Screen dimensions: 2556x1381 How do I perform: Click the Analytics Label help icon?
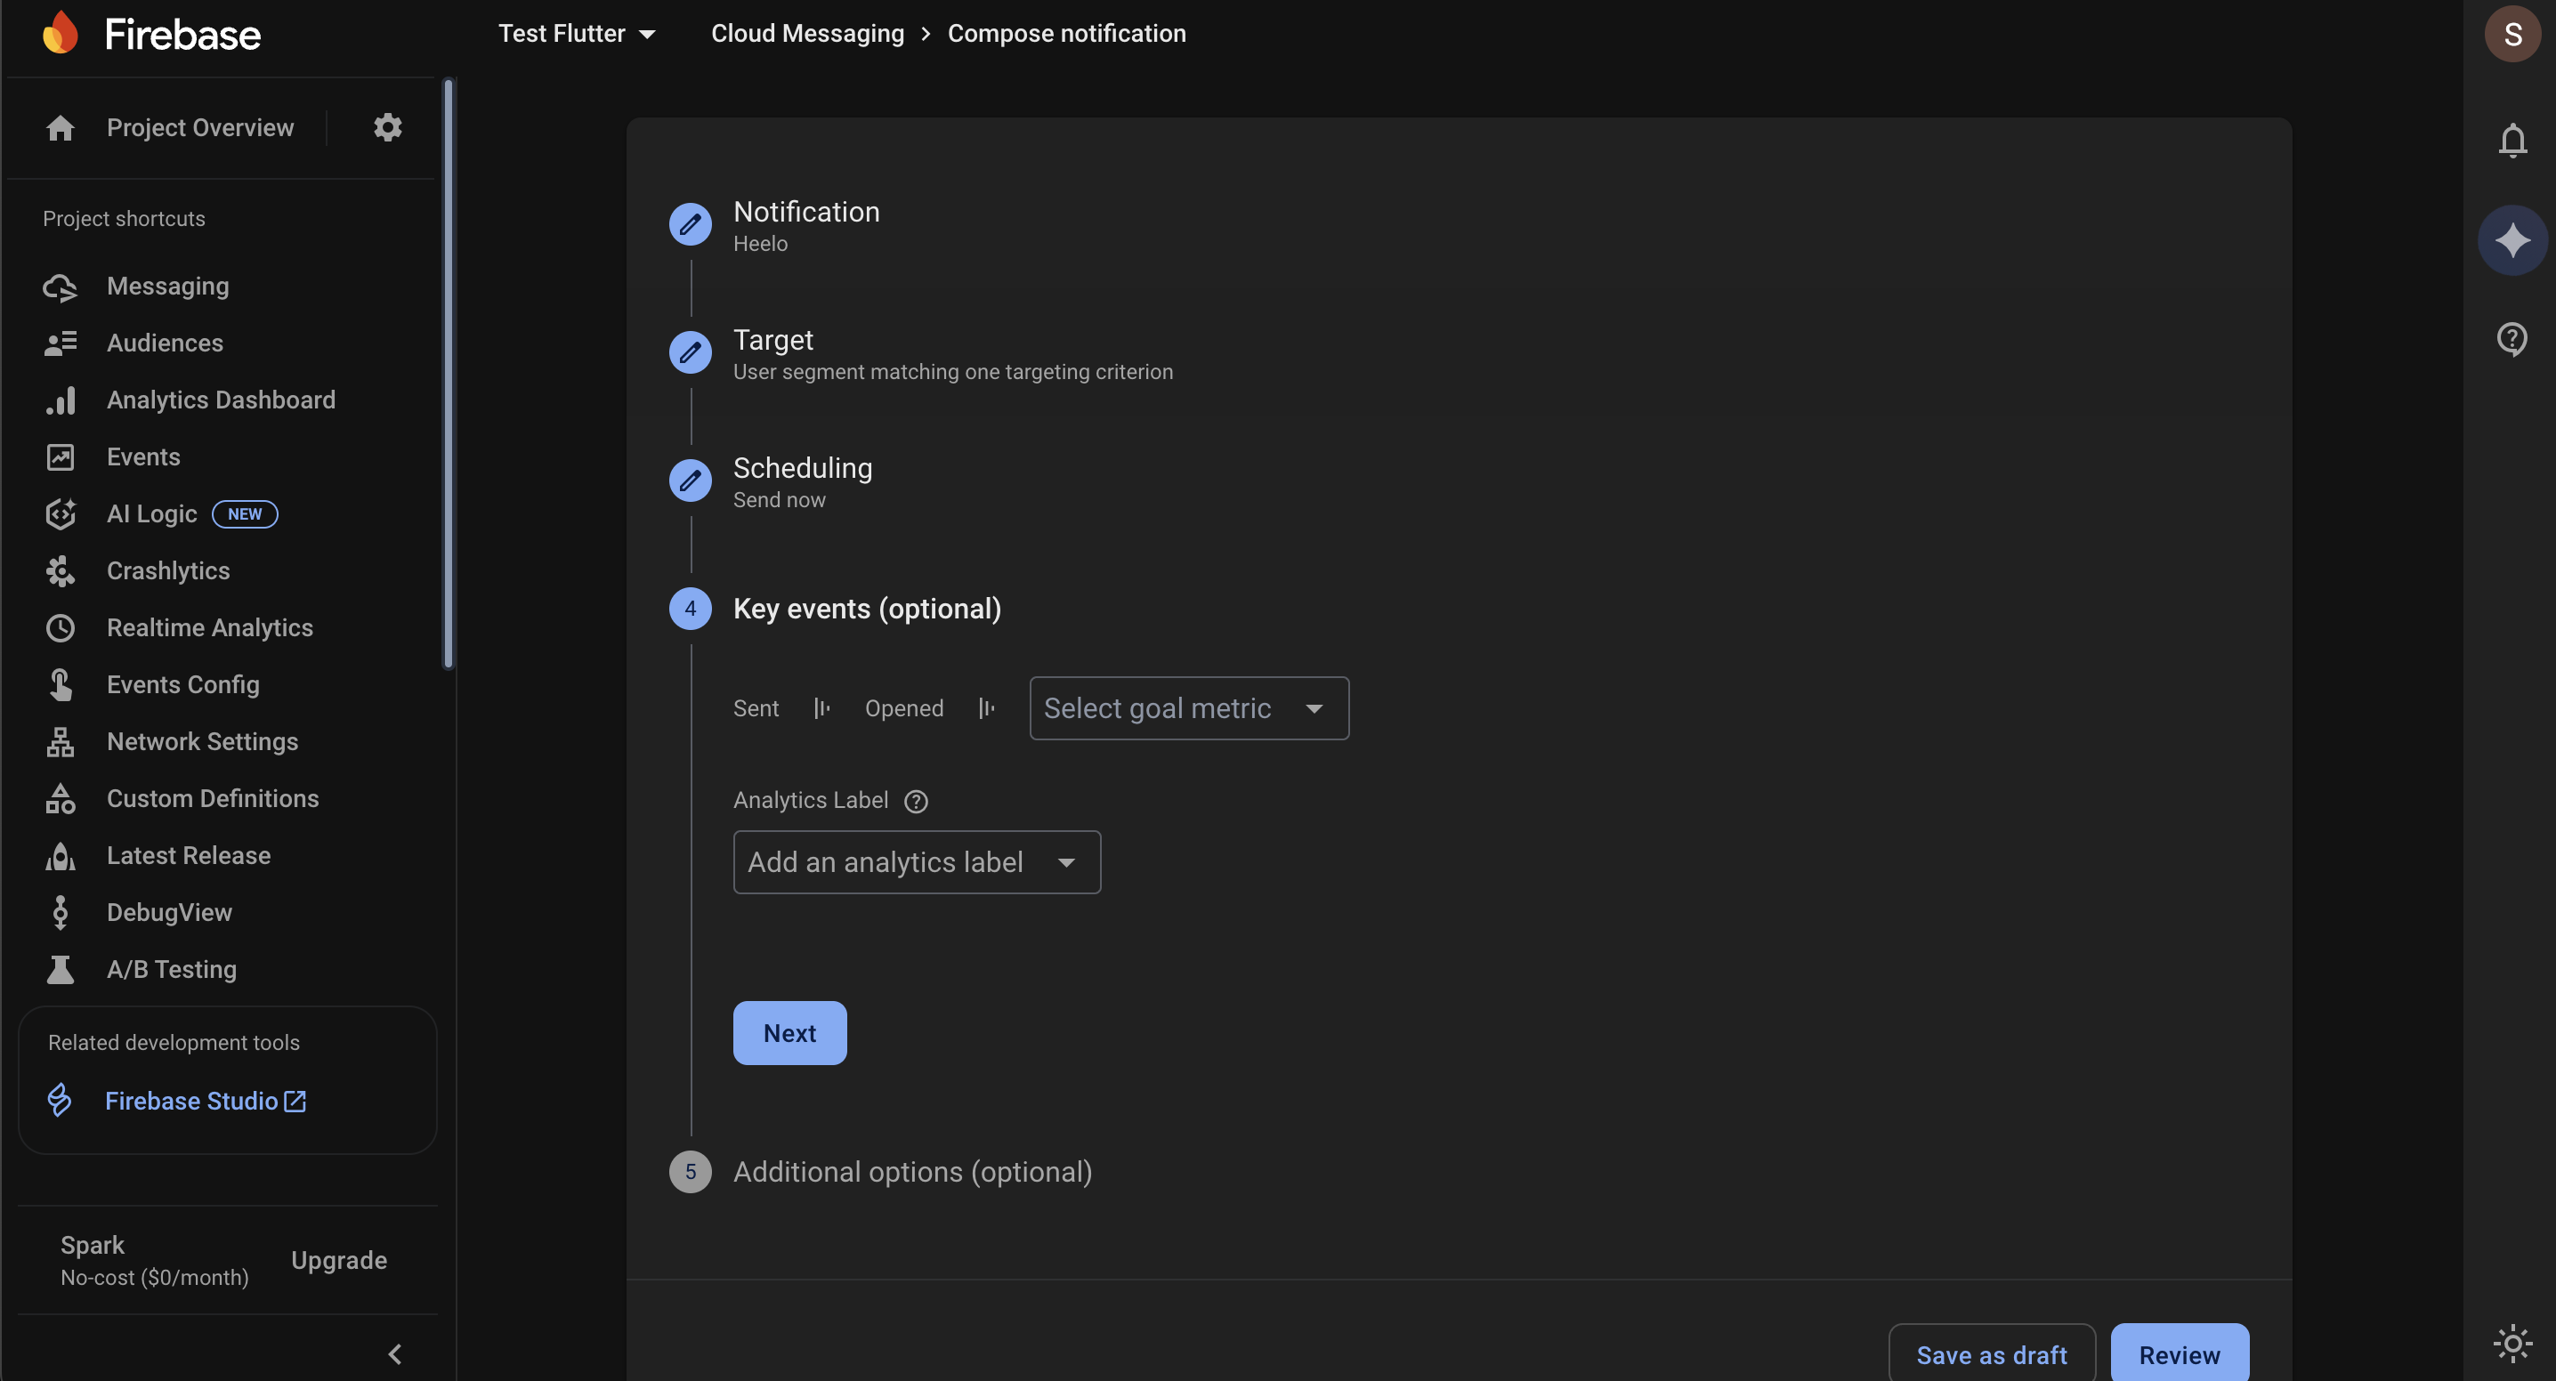coord(916,801)
